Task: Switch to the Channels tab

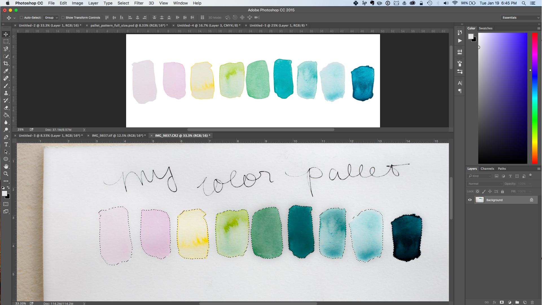Action: tap(487, 169)
